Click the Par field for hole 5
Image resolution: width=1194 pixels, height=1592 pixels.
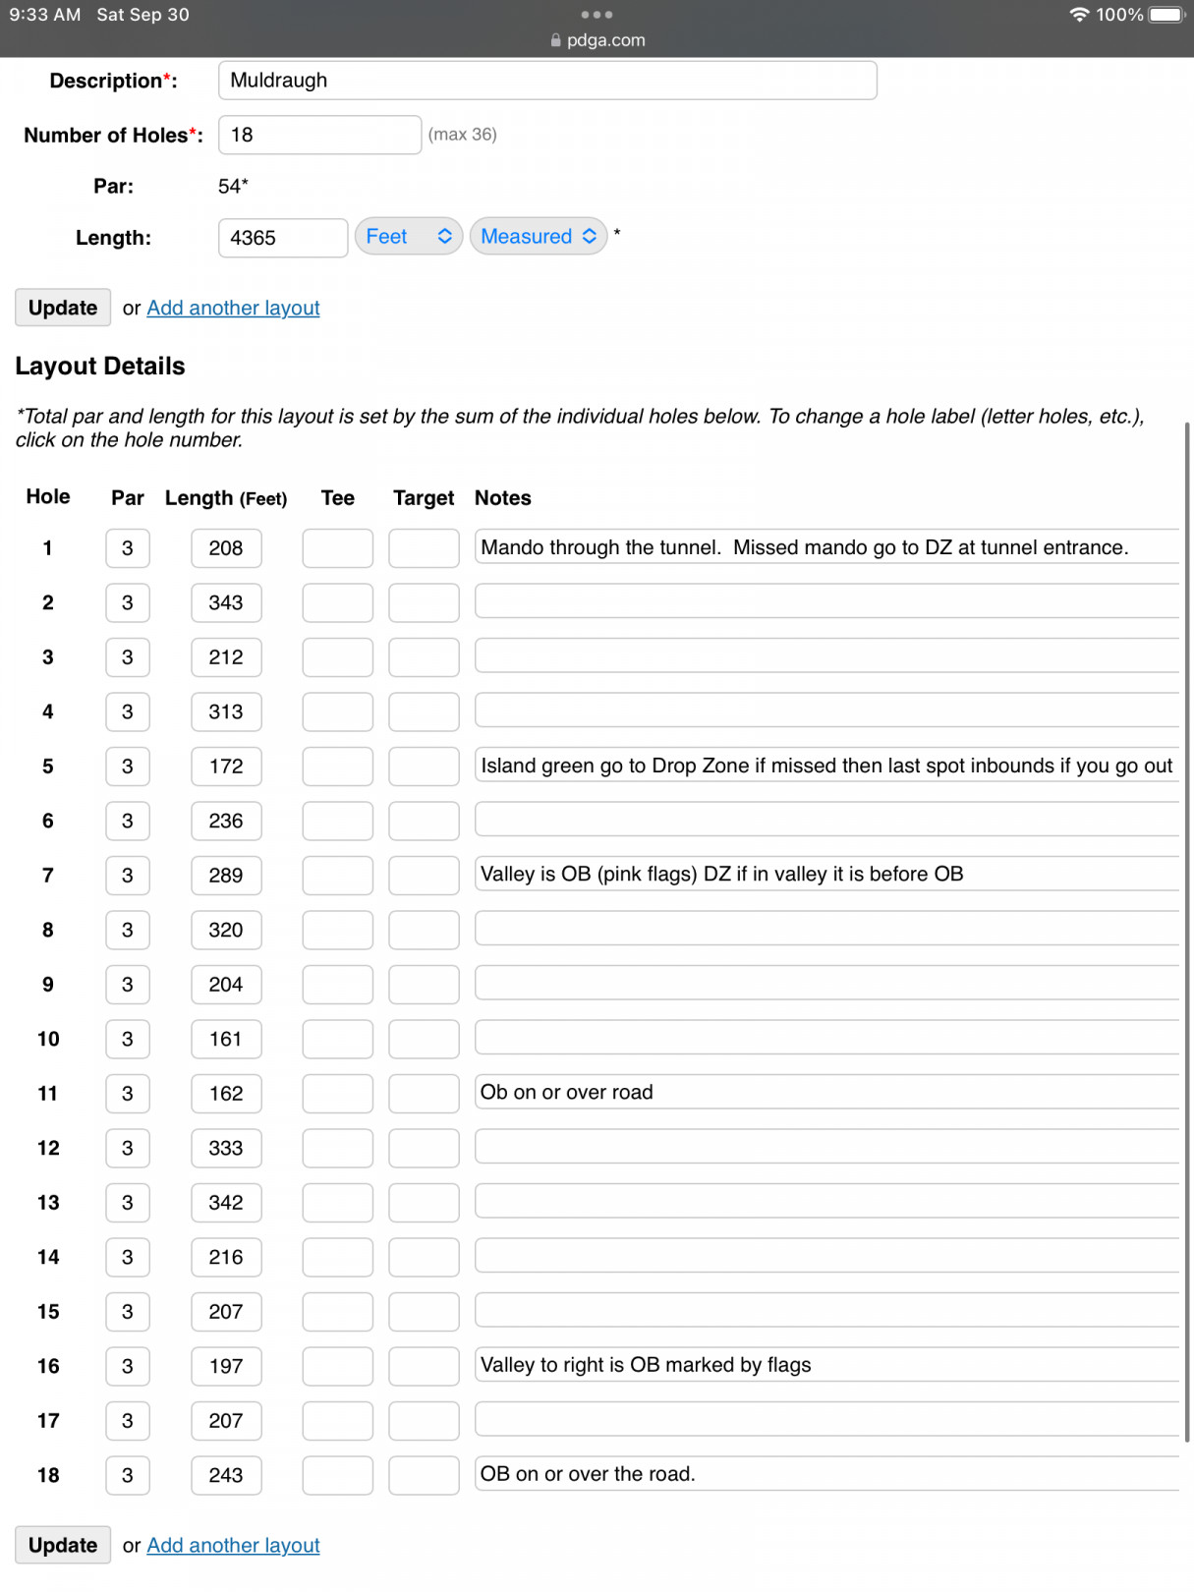128,767
